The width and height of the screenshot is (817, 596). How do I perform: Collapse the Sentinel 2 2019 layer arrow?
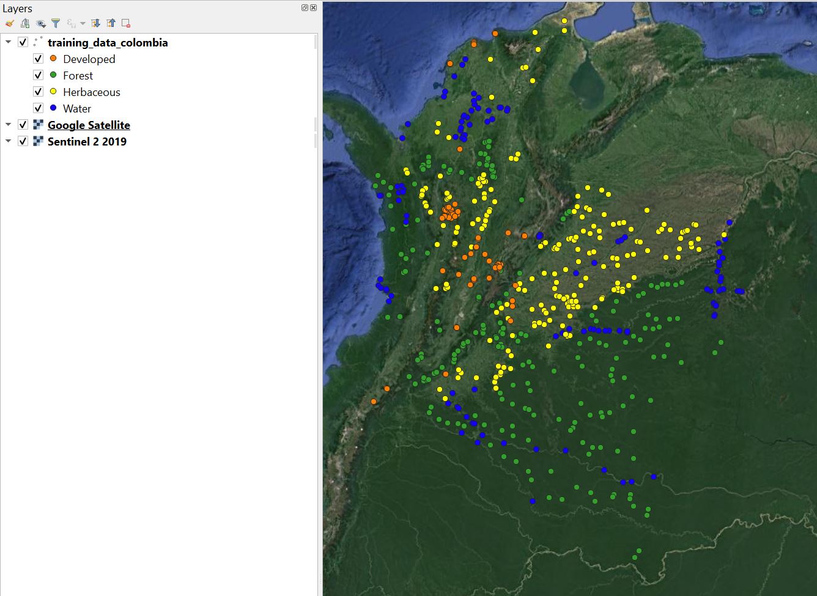[8, 141]
